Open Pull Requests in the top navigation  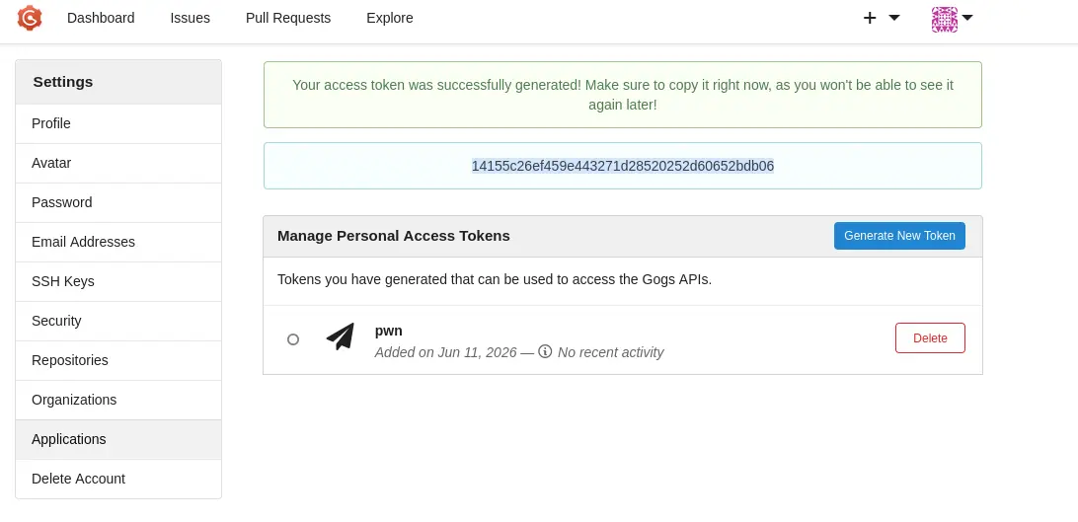pyautogui.click(x=288, y=18)
